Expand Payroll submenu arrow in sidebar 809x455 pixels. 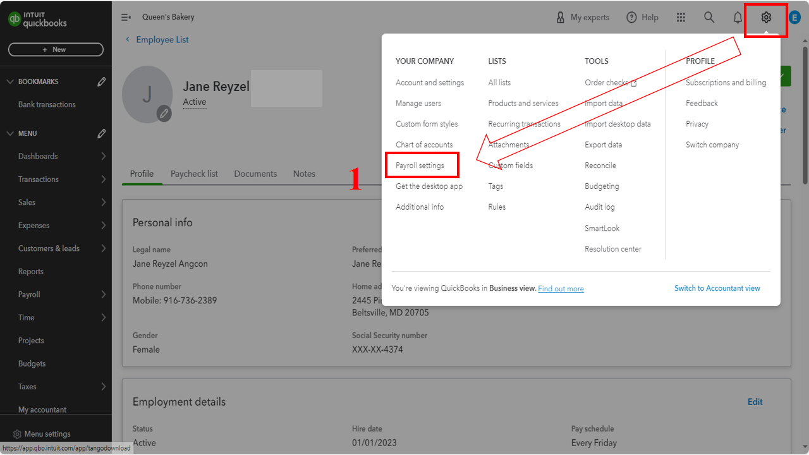point(103,294)
